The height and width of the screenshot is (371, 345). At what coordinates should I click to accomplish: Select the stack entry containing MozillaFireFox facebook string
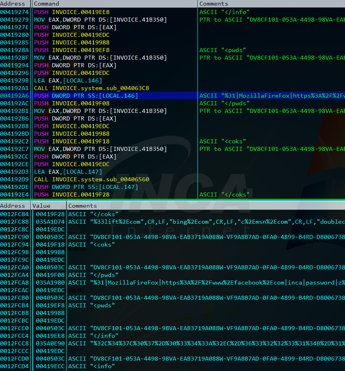[172, 283]
